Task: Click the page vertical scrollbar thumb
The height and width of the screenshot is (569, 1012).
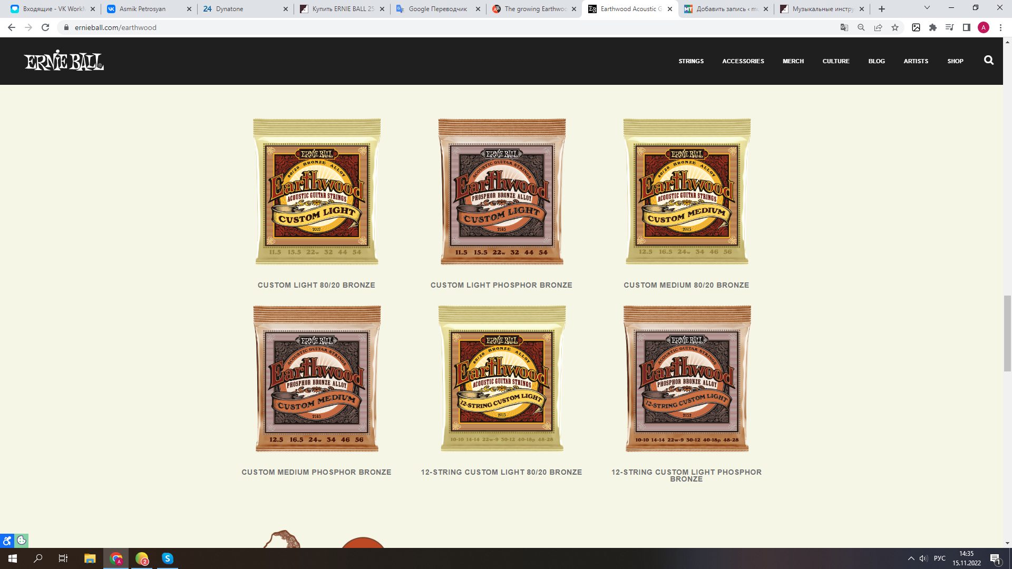Action: pyautogui.click(x=1007, y=333)
